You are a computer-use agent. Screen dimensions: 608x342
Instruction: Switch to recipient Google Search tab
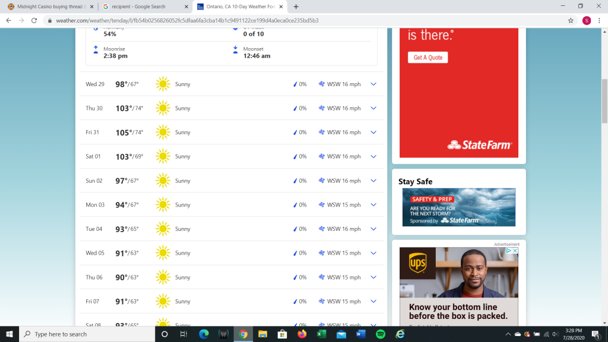click(145, 7)
